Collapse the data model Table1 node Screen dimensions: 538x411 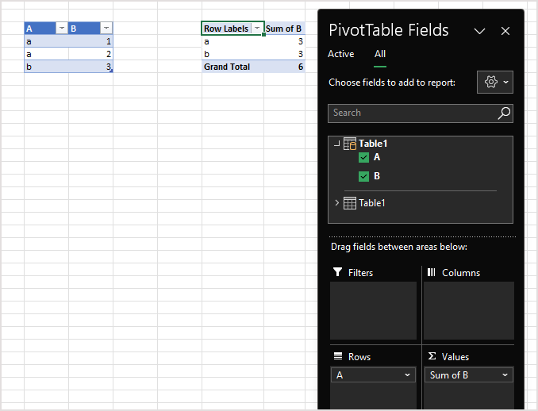point(336,144)
